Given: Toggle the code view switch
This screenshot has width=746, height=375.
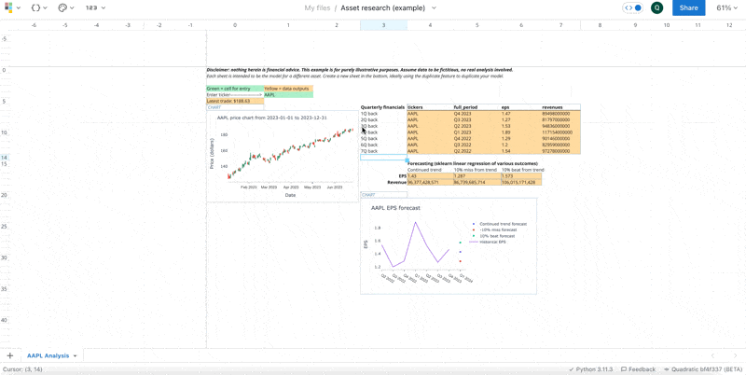Looking at the screenshot, I should (634, 7).
